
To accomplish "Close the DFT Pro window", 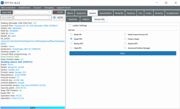I will coord(175,3).
